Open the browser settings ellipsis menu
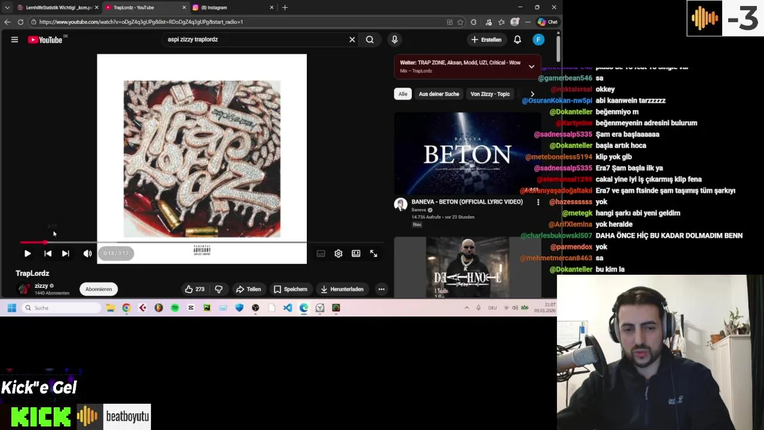Screen dimensions: 764x430 tap(528, 22)
